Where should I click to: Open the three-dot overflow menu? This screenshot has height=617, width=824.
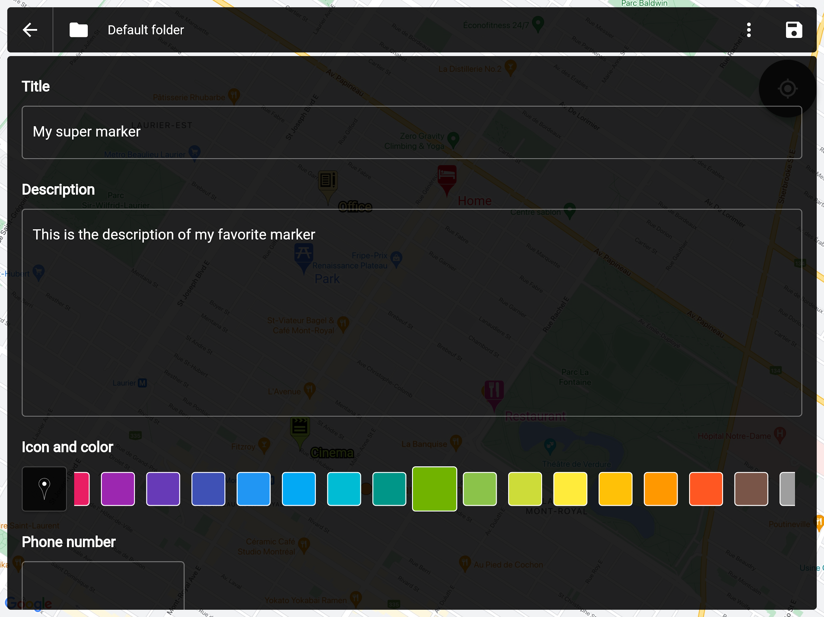pos(749,30)
